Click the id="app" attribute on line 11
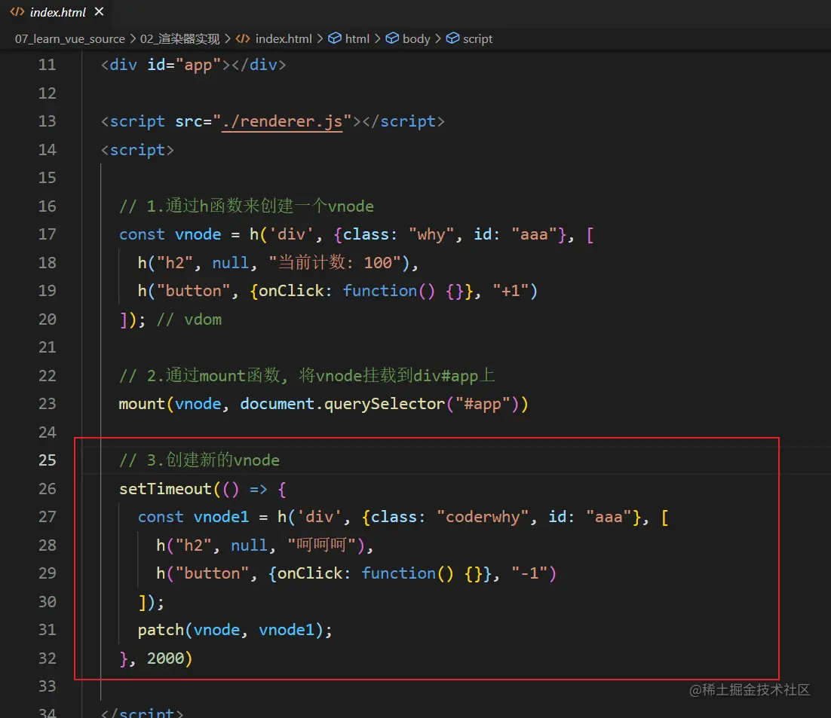The width and height of the screenshot is (831, 718). pos(184,65)
